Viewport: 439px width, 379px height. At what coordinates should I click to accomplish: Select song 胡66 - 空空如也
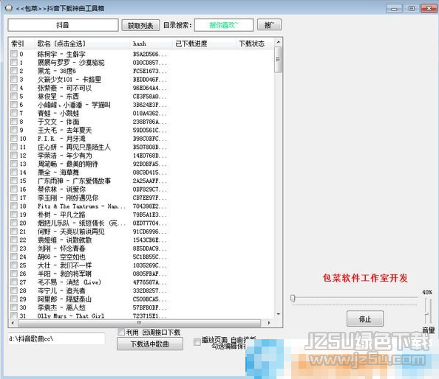61,257
